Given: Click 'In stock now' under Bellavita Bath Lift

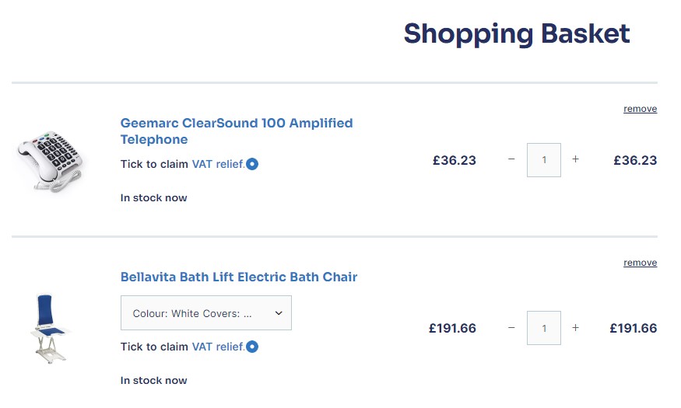Looking at the screenshot, I should (154, 380).
